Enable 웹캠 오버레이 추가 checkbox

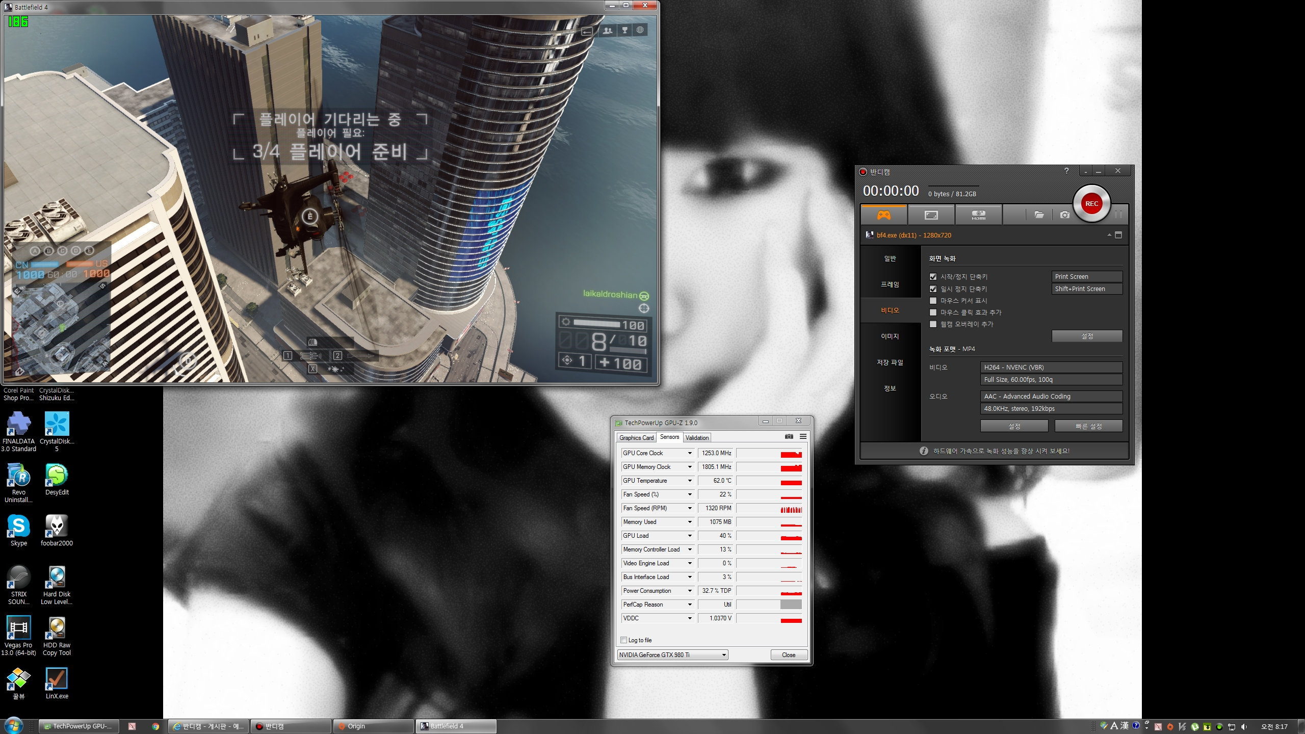(933, 324)
